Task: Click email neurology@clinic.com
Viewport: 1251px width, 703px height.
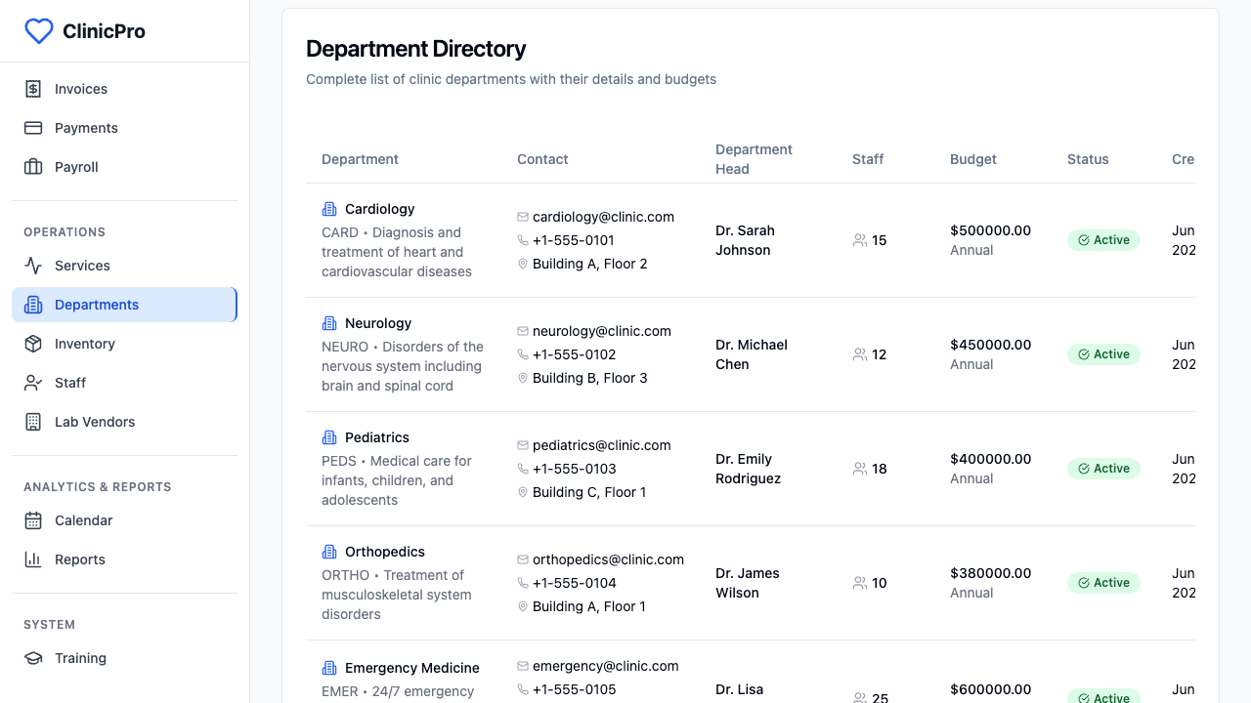Action: pyautogui.click(x=602, y=331)
